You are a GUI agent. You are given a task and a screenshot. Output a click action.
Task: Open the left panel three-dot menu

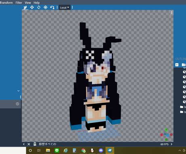[21, 97]
